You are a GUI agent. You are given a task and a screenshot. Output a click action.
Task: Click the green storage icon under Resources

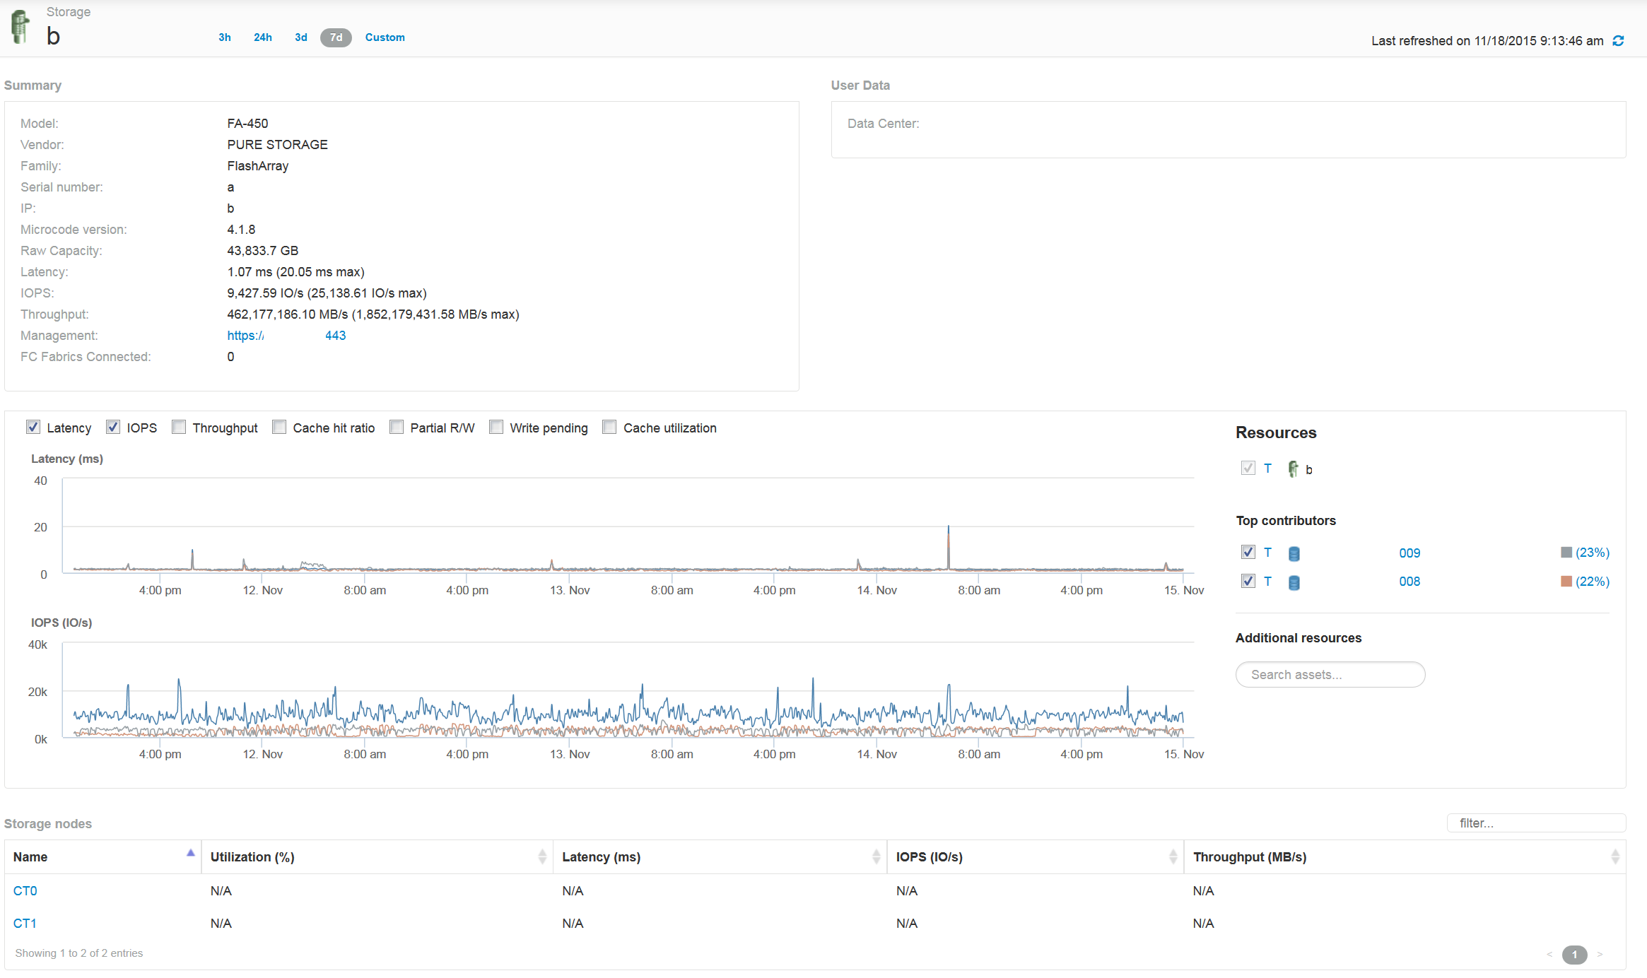click(1293, 469)
